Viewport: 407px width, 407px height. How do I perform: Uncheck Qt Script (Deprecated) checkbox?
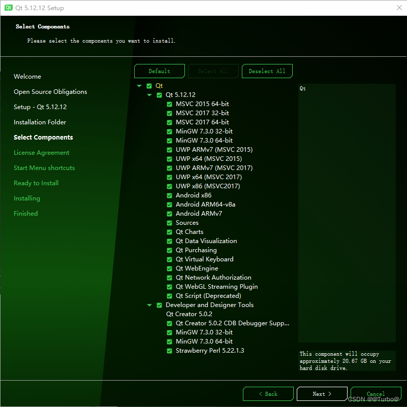click(x=169, y=296)
